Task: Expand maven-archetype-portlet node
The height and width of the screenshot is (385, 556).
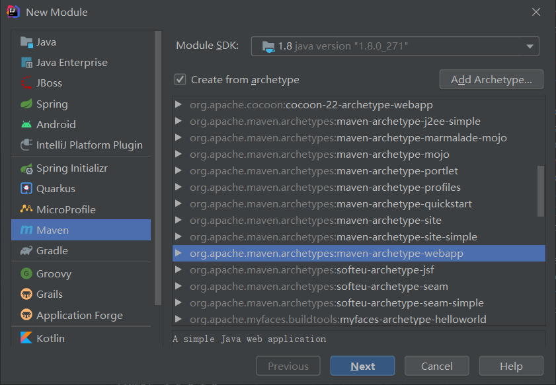Action: pyautogui.click(x=179, y=171)
